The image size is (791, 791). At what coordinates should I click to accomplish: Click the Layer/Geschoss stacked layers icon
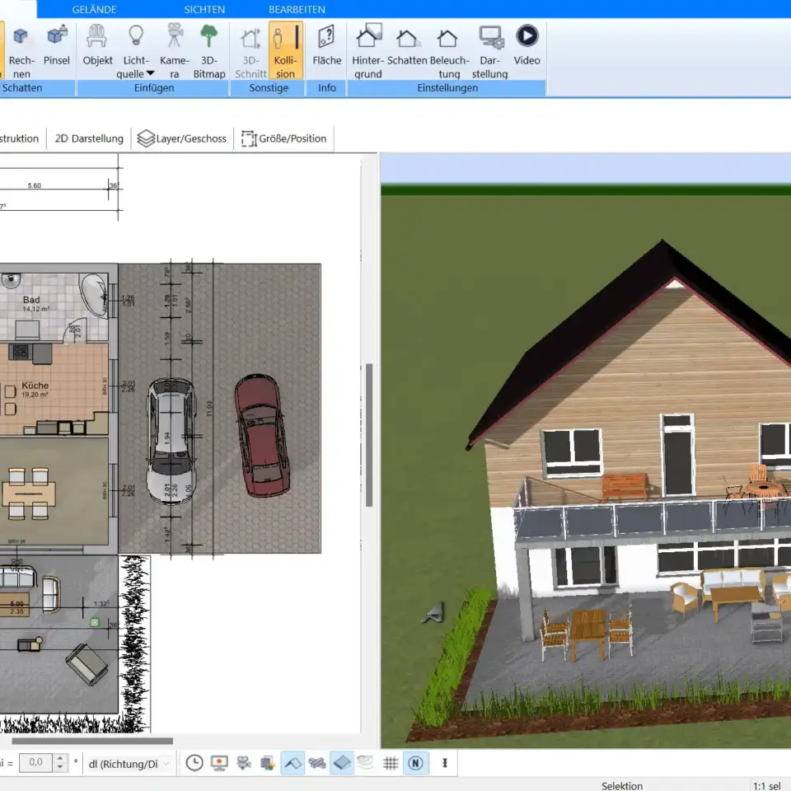click(146, 138)
